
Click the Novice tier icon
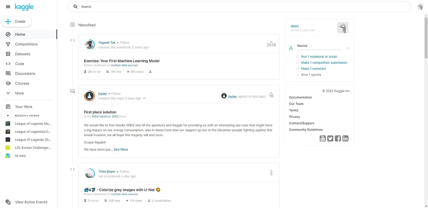tap(291, 48)
